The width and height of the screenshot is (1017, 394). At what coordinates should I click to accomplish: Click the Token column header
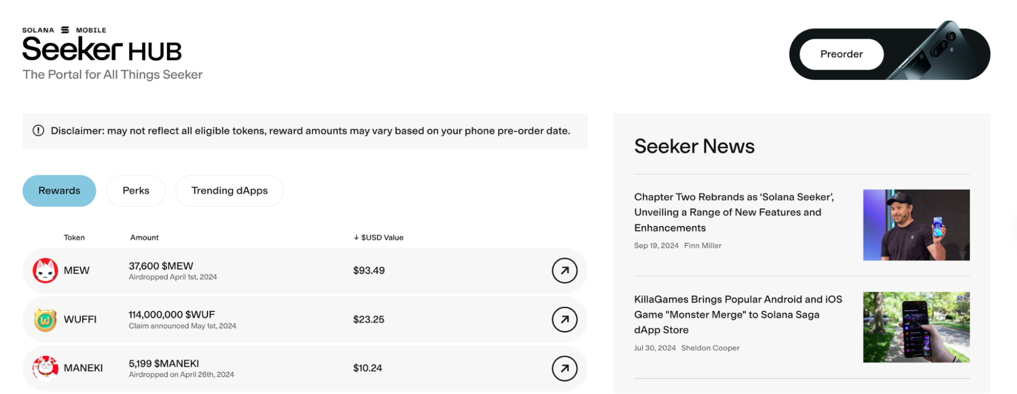[x=74, y=238]
